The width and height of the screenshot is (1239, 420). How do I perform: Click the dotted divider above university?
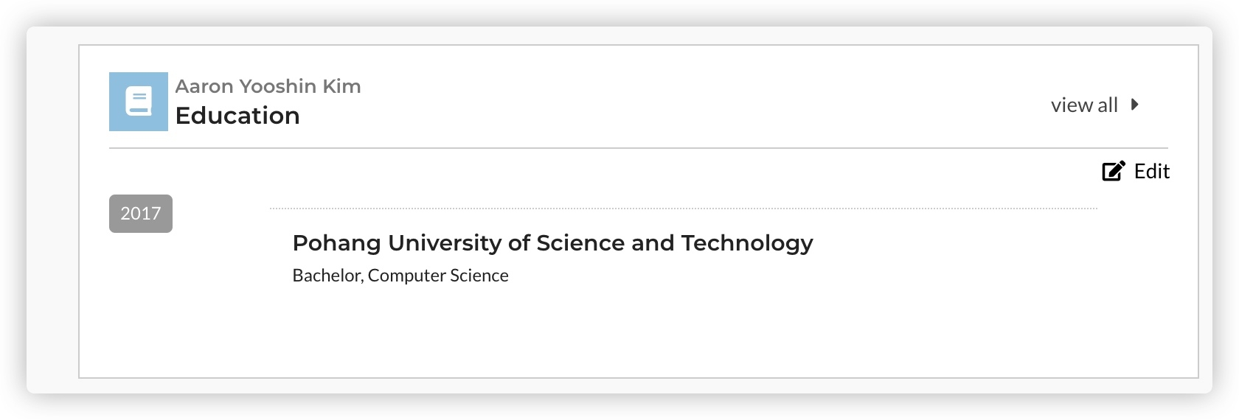coord(683,209)
